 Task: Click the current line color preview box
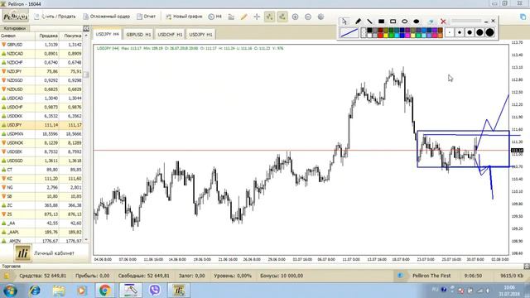tap(349, 33)
